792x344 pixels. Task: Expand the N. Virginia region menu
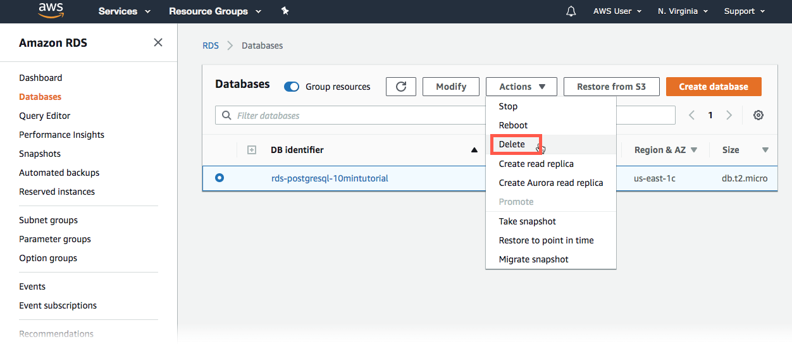pos(683,11)
